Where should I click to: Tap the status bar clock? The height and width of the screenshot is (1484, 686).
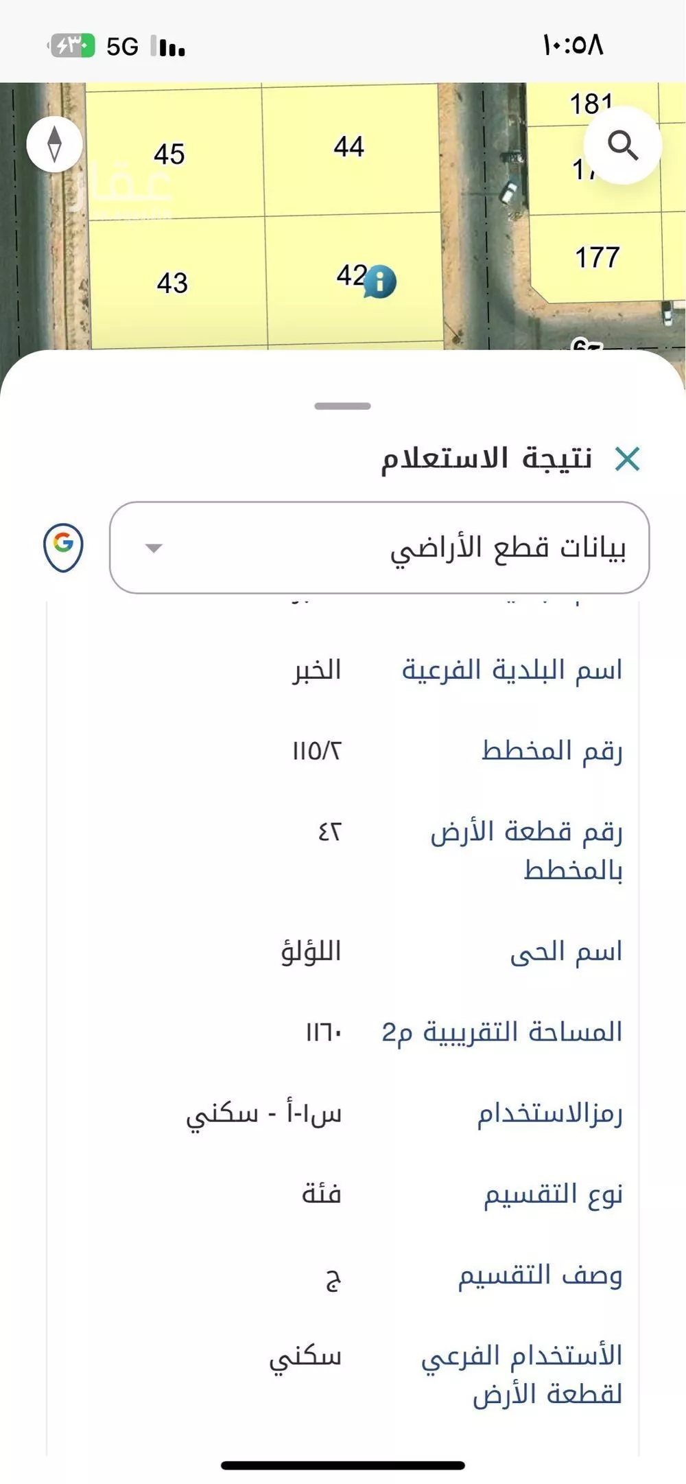click(x=573, y=46)
